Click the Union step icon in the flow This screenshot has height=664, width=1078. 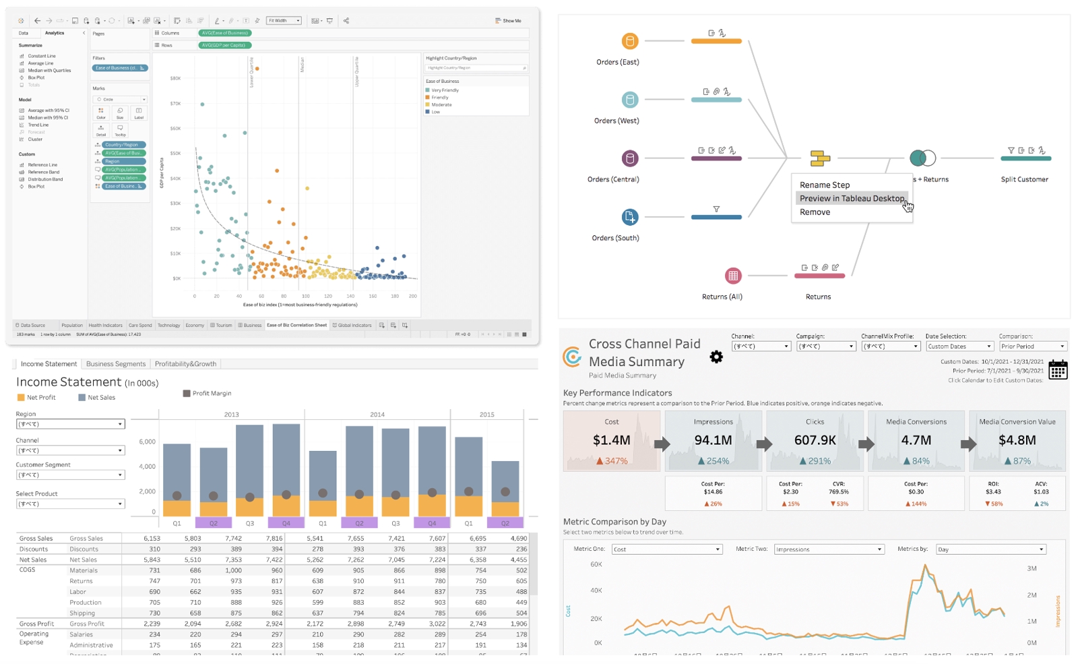820,158
